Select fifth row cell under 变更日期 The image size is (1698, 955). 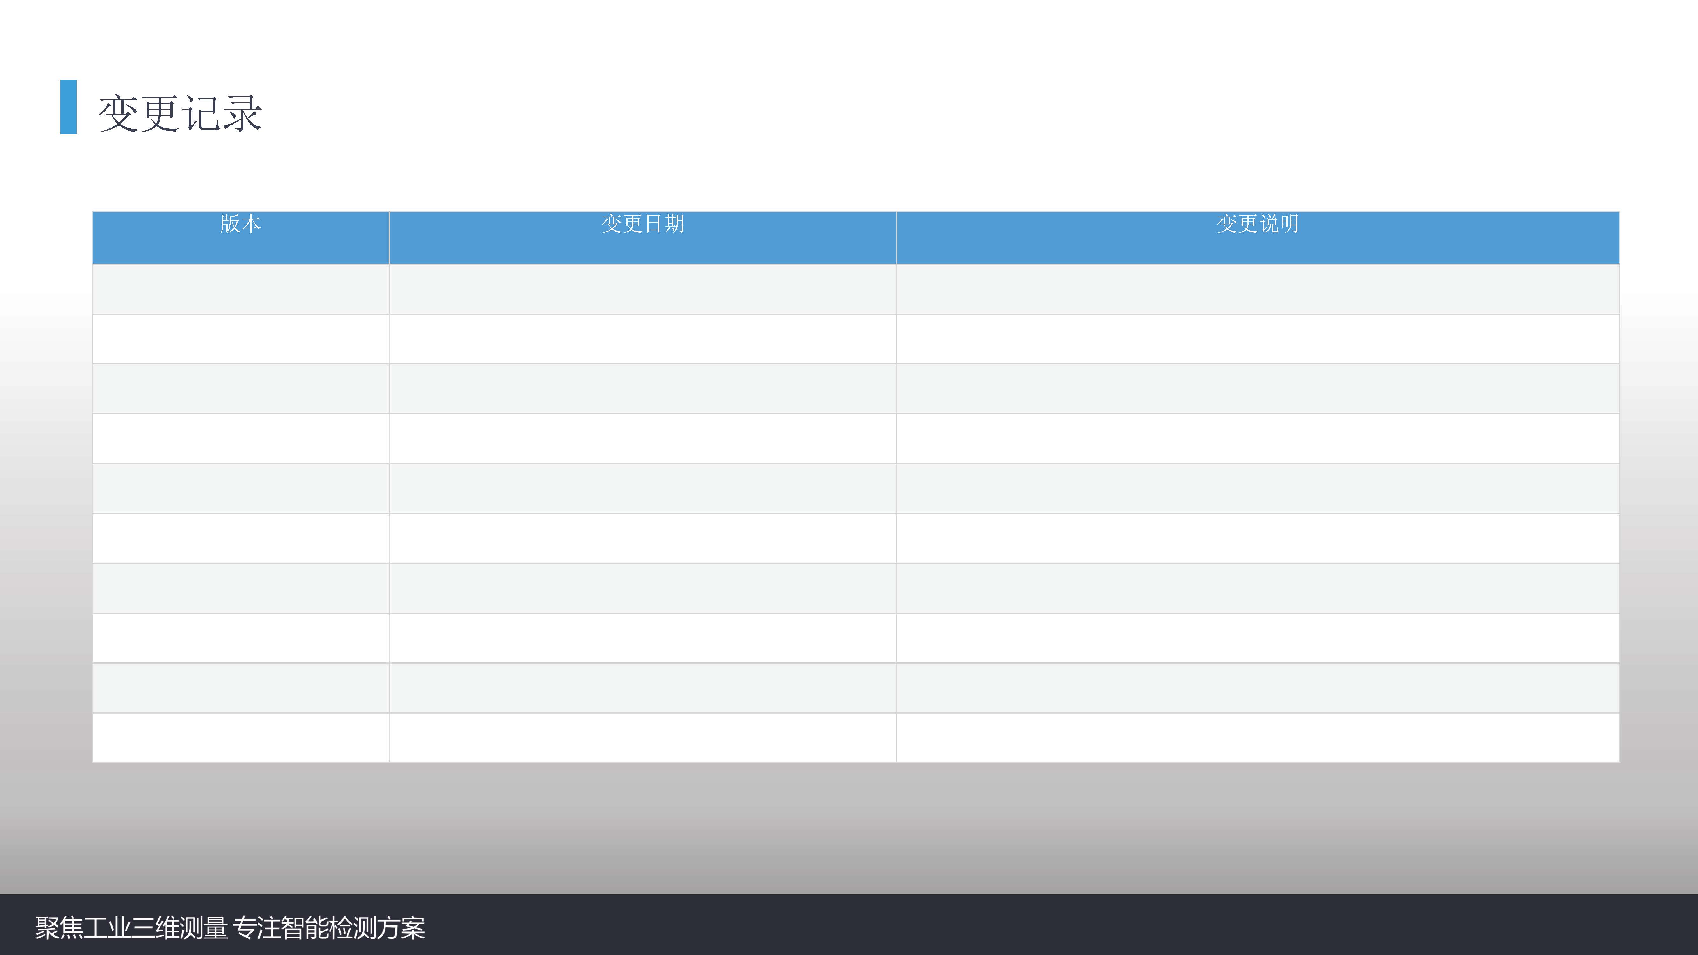tap(643, 488)
